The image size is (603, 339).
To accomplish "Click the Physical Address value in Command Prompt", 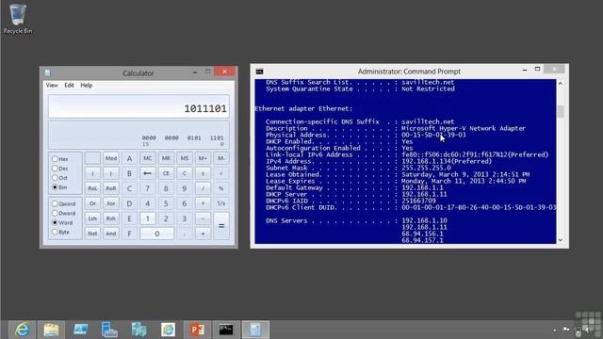I will click(433, 135).
